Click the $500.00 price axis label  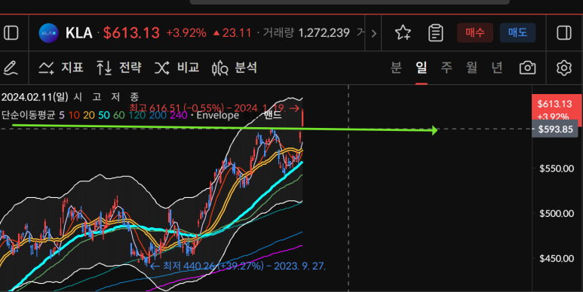557,213
